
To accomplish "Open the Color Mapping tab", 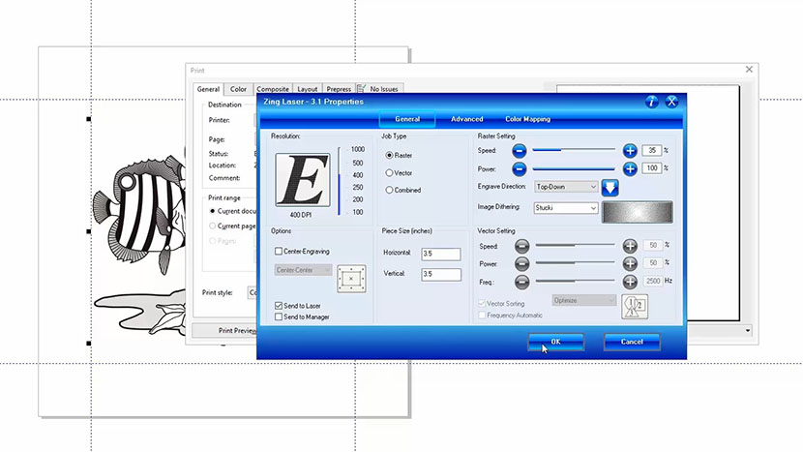I will [527, 119].
